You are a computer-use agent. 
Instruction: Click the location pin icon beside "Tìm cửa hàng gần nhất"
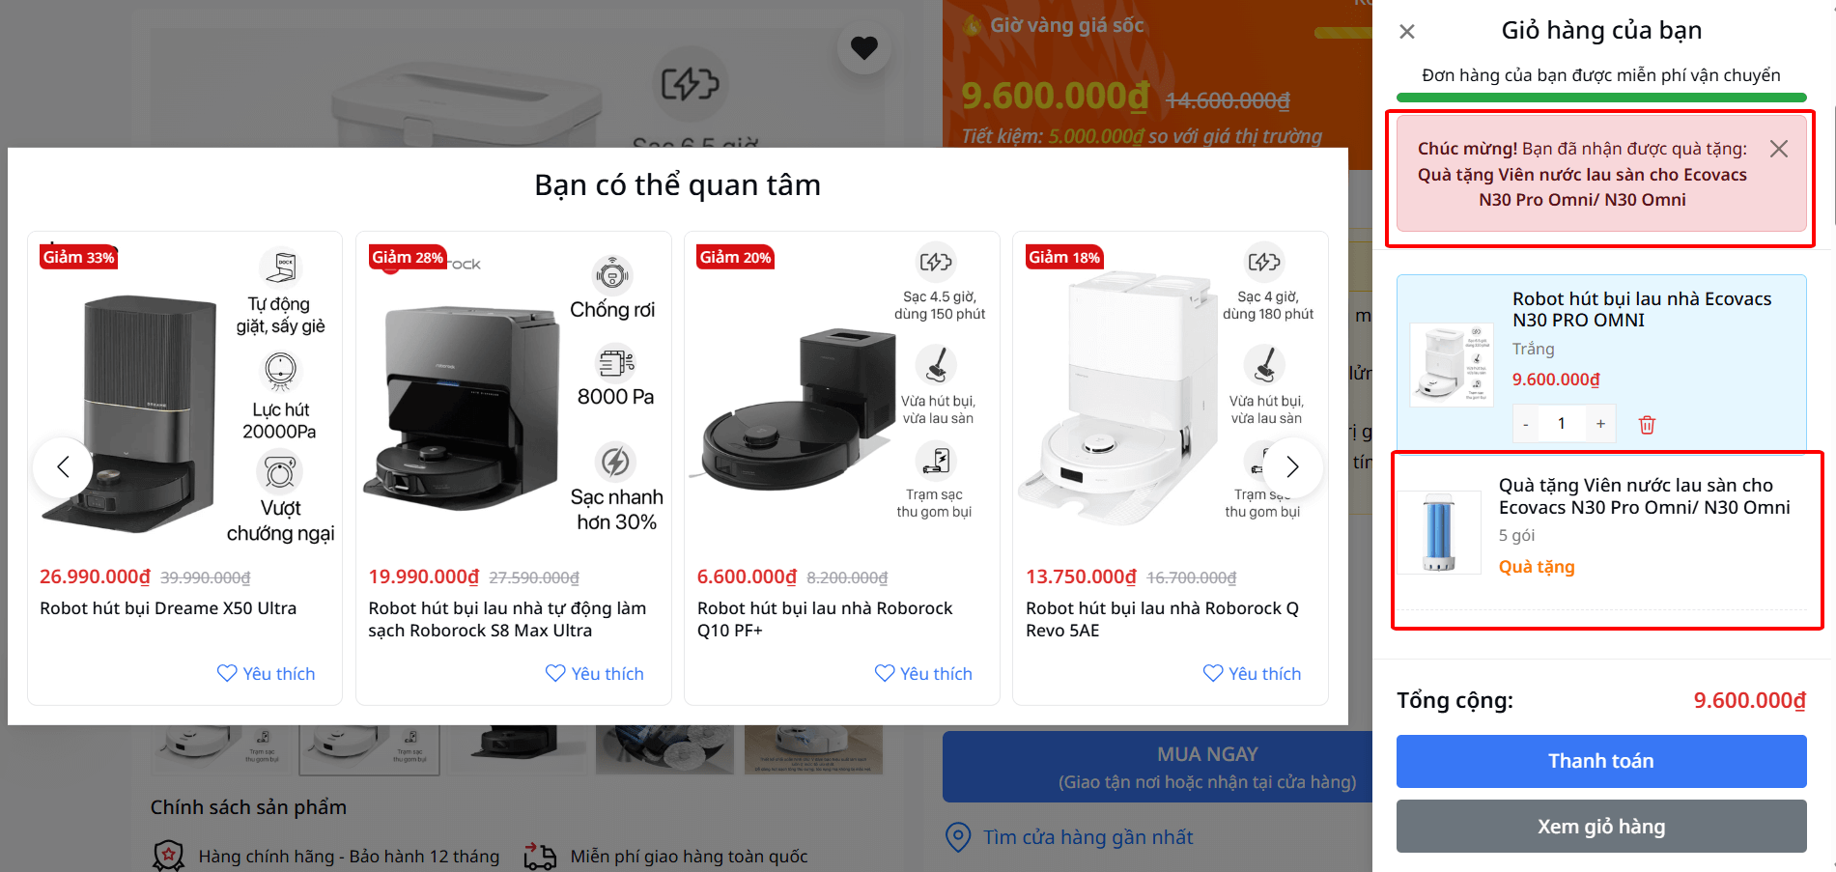pyautogui.click(x=957, y=837)
